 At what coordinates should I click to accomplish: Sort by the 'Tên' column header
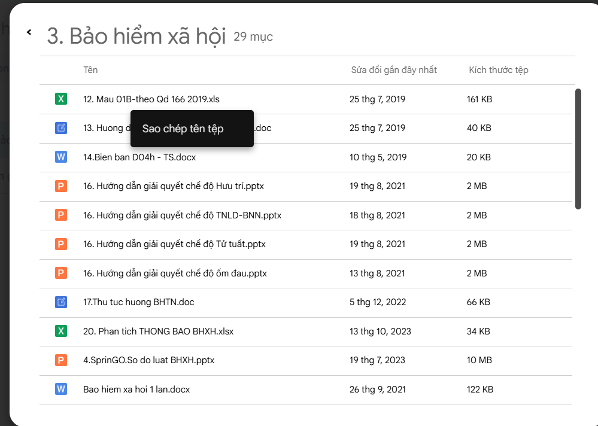pos(90,70)
